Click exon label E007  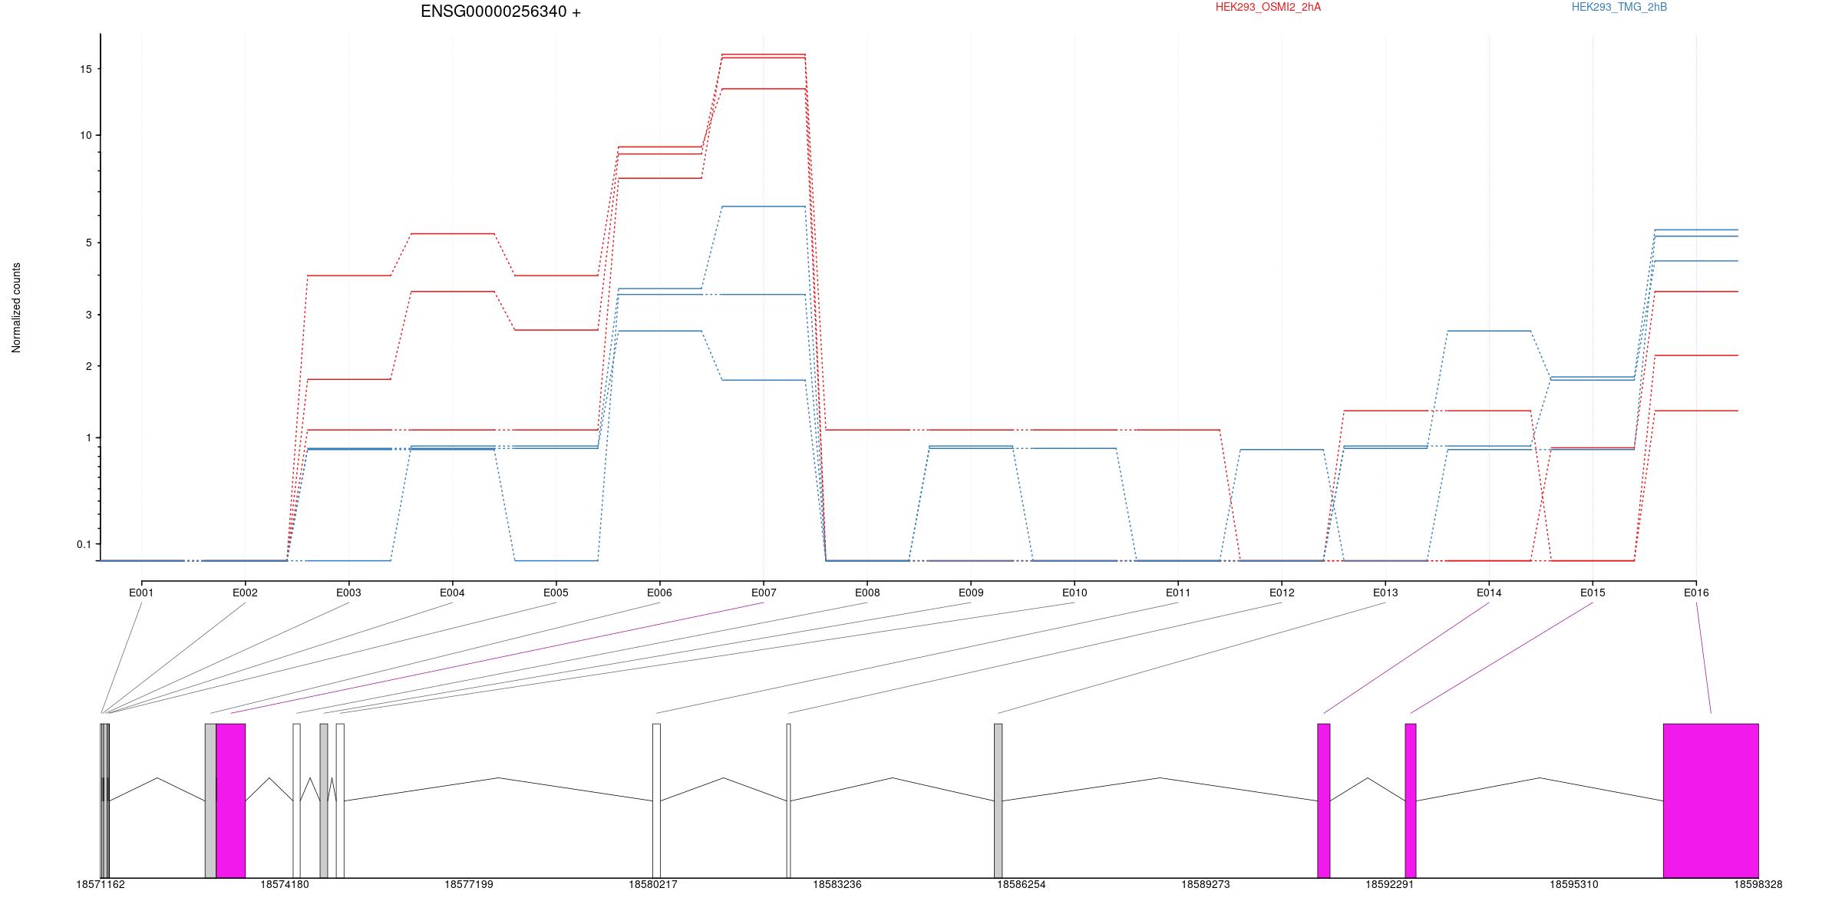[763, 593]
